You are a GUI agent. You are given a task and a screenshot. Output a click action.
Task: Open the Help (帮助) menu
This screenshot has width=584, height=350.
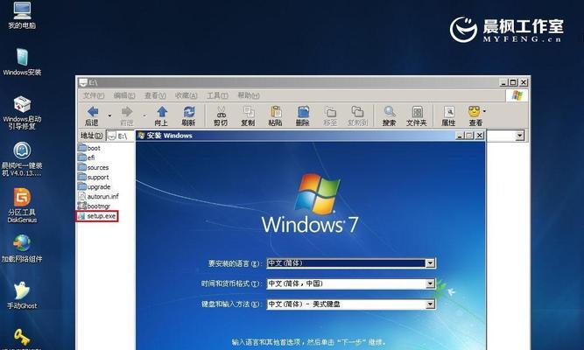coord(249,95)
